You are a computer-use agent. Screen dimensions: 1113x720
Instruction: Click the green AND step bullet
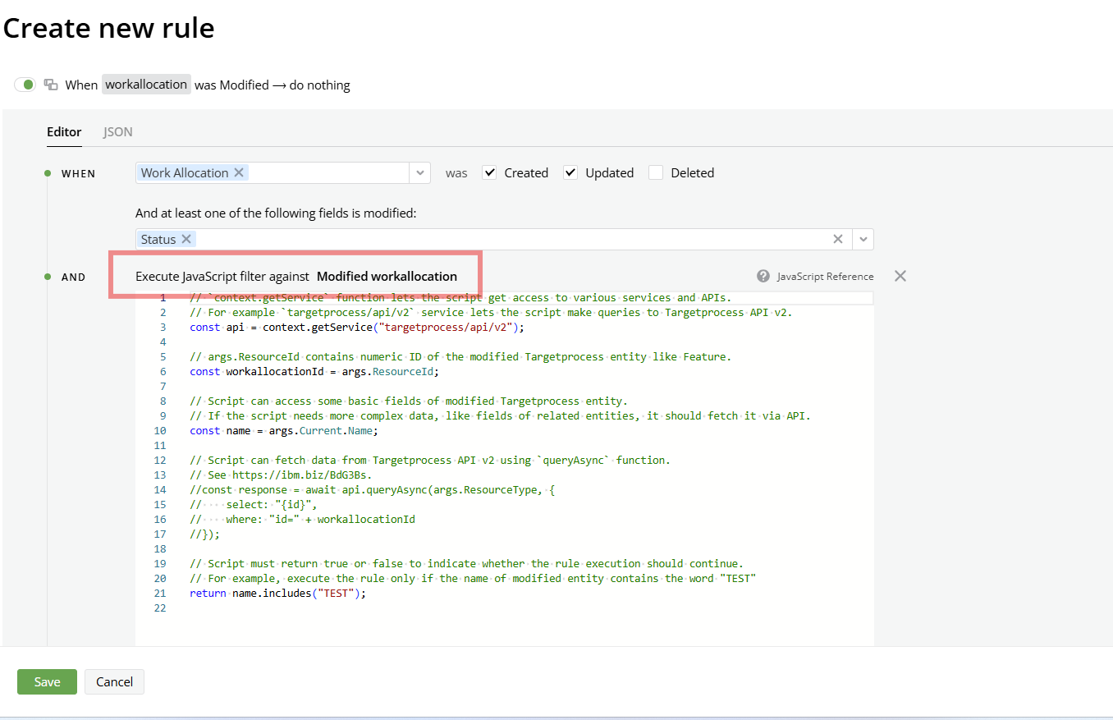(48, 277)
